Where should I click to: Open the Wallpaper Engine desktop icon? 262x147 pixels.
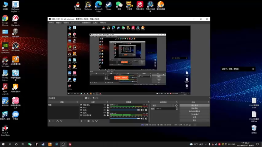click(15, 7)
